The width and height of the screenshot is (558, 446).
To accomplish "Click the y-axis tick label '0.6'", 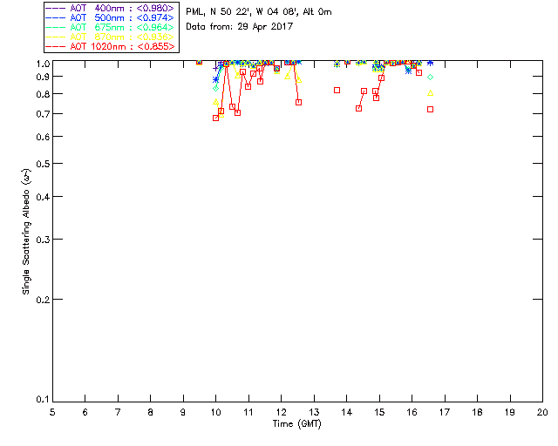I will click(43, 137).
